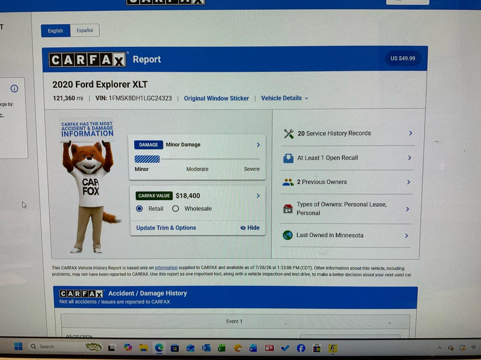Screen dimensions: 481x360
Task: Expand the CARFAX Value chevron
Action: (258, 196)
